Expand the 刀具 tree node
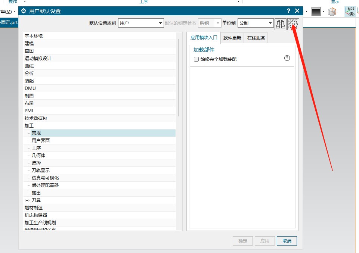This screenshot has width=359, height=253. pyautogui.click(x=27, y=200)
